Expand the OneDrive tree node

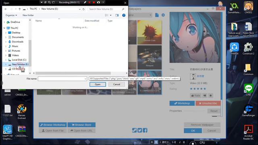tap(4, 22)
